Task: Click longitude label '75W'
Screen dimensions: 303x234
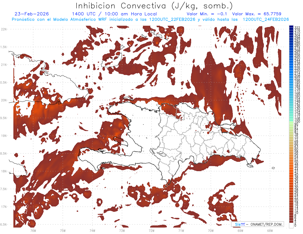Action: [63, 230]
